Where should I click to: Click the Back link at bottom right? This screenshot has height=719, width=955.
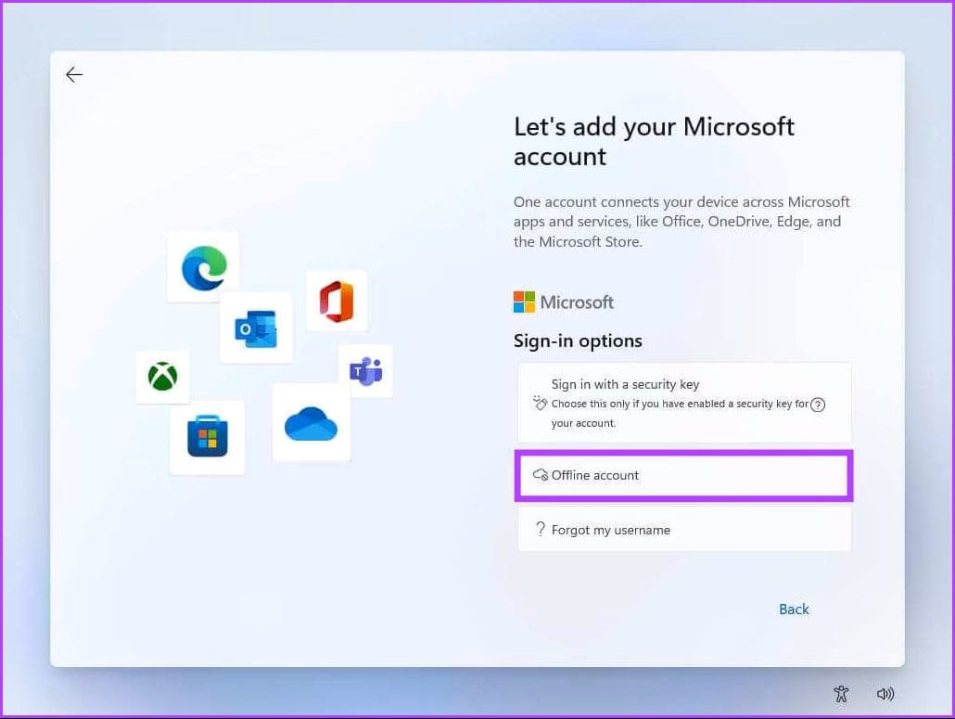tap(794, 609)
